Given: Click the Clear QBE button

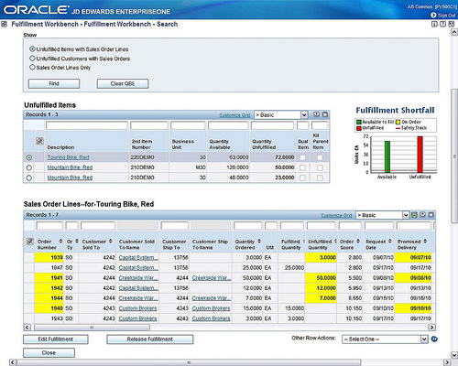Looking at the screenshot, I should coord(123,83).
